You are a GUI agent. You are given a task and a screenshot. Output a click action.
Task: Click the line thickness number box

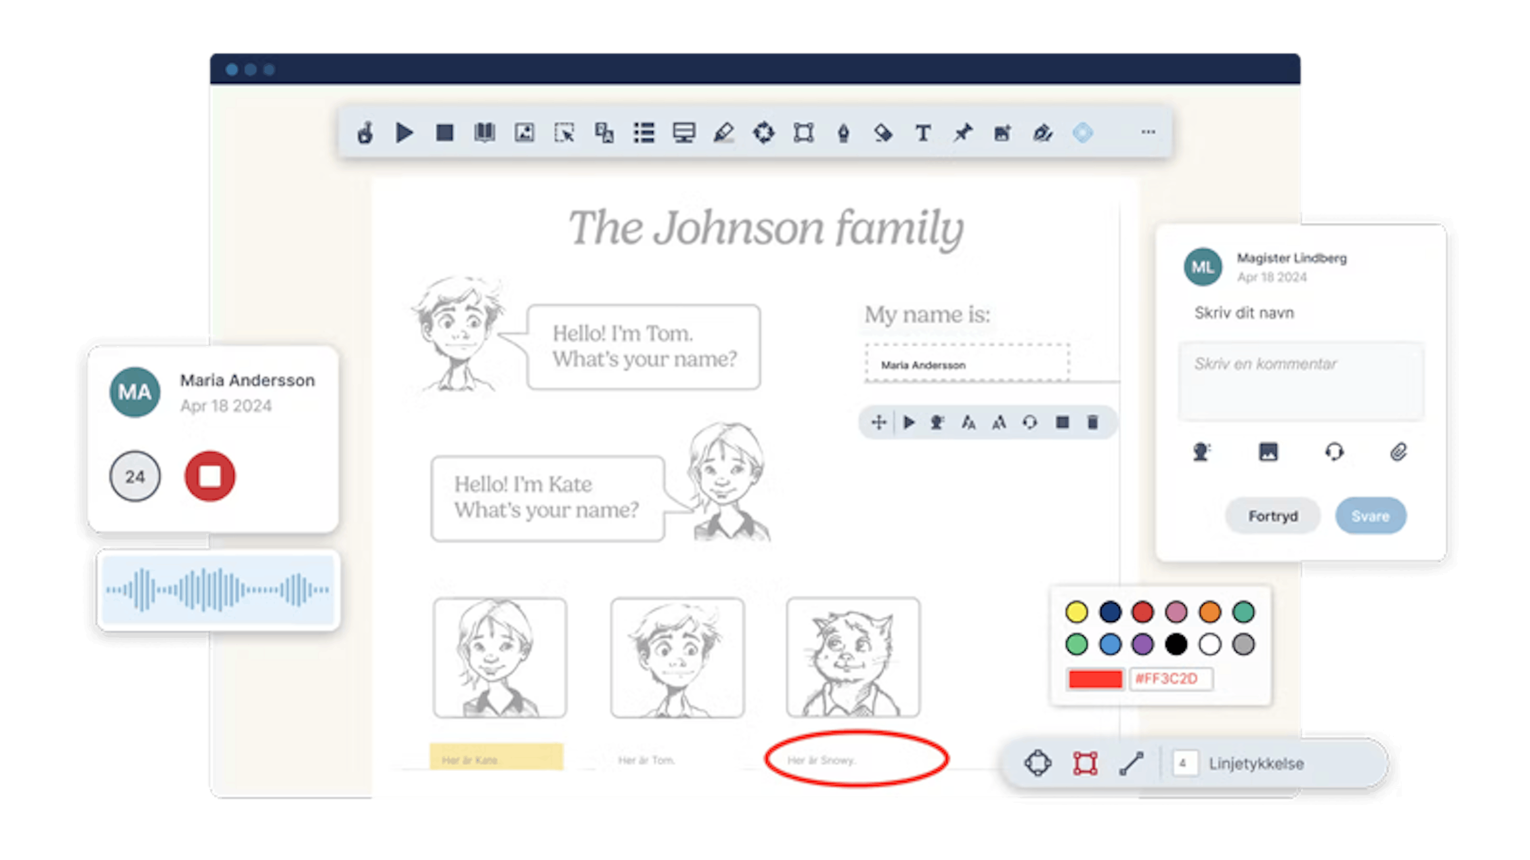(1183, 763)
